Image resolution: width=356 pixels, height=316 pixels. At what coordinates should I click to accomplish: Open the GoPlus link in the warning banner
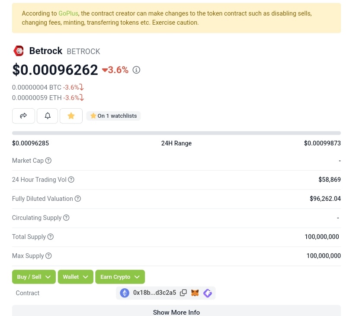[x=68, y=13]
